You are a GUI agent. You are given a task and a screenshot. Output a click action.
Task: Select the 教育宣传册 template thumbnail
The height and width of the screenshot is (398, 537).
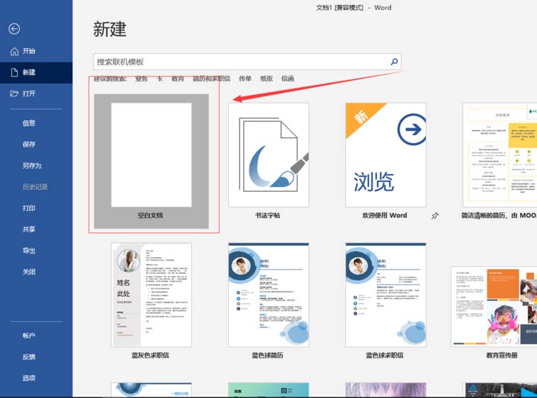[494, 306]
